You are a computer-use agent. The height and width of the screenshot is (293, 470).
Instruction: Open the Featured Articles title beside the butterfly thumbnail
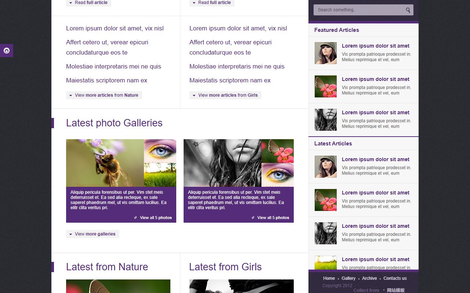376,79
